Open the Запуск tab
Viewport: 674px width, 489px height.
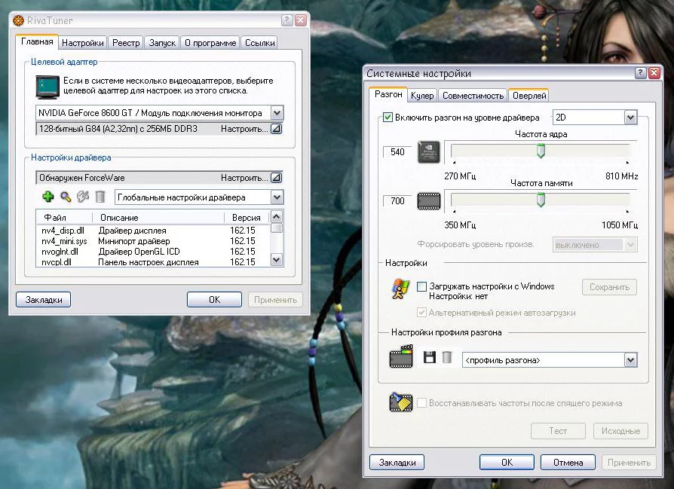click(162, 42)
